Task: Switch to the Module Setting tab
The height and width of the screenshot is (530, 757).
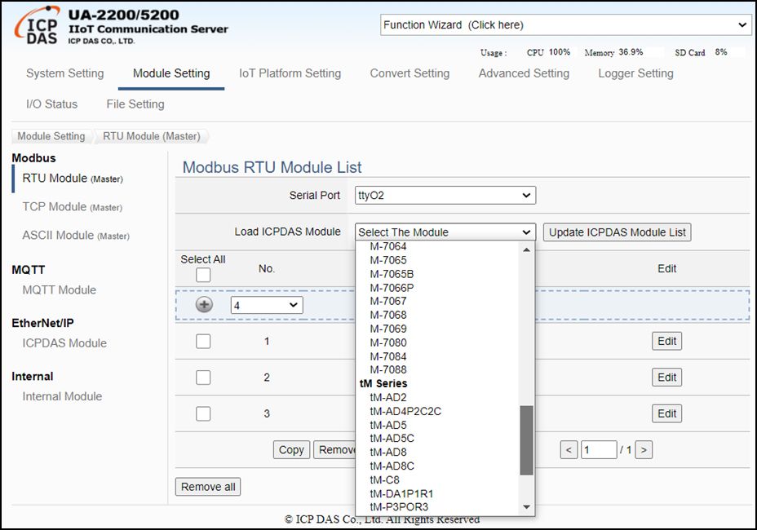Action: click(x=171, y=73)
